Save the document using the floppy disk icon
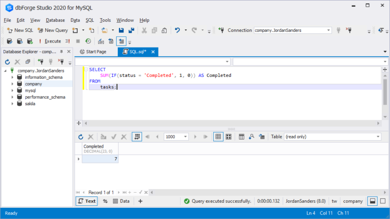 click(x=121, y=30)
